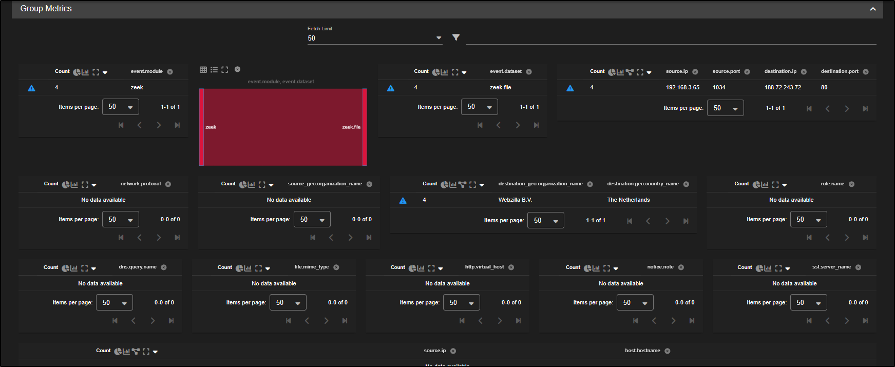Click the filter funnel icon
This screenshot has width=895, height=367.
(x=455, y=37)
